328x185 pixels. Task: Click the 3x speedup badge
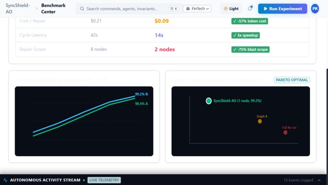(245, 35)
